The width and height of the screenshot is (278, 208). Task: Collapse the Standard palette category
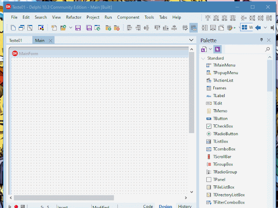tap(203, 58)
